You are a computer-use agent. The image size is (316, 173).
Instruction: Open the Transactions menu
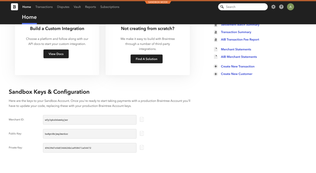point(44,7)
